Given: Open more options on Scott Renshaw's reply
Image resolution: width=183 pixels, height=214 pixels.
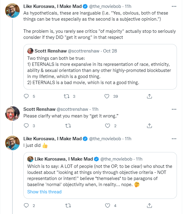Looking at the screenshot, I should (x=174, y=109).
